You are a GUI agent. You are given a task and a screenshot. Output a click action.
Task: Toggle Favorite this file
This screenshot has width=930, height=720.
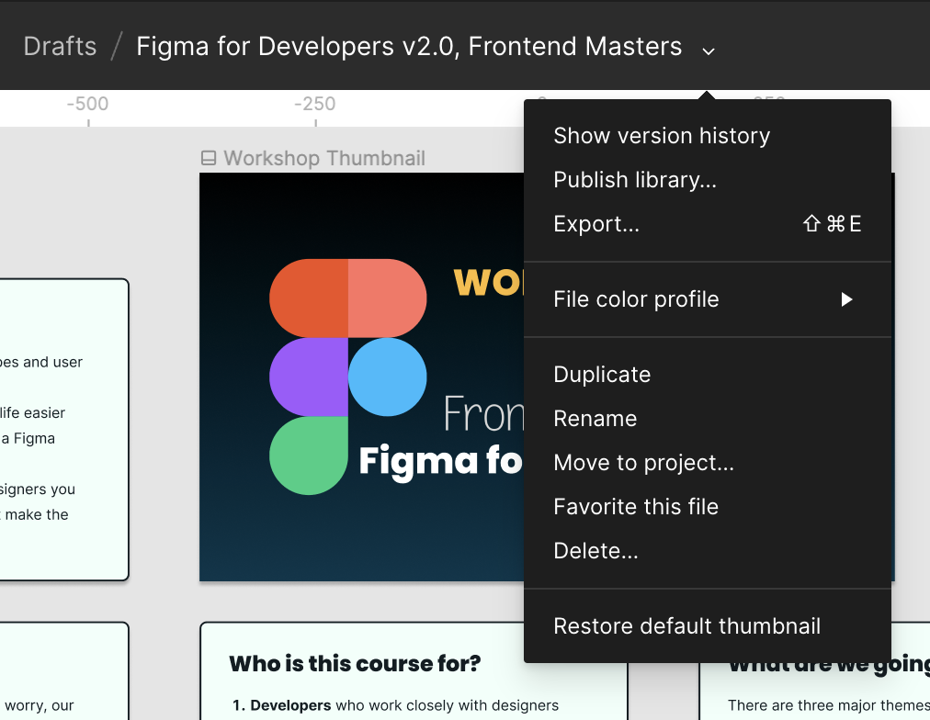636,506
